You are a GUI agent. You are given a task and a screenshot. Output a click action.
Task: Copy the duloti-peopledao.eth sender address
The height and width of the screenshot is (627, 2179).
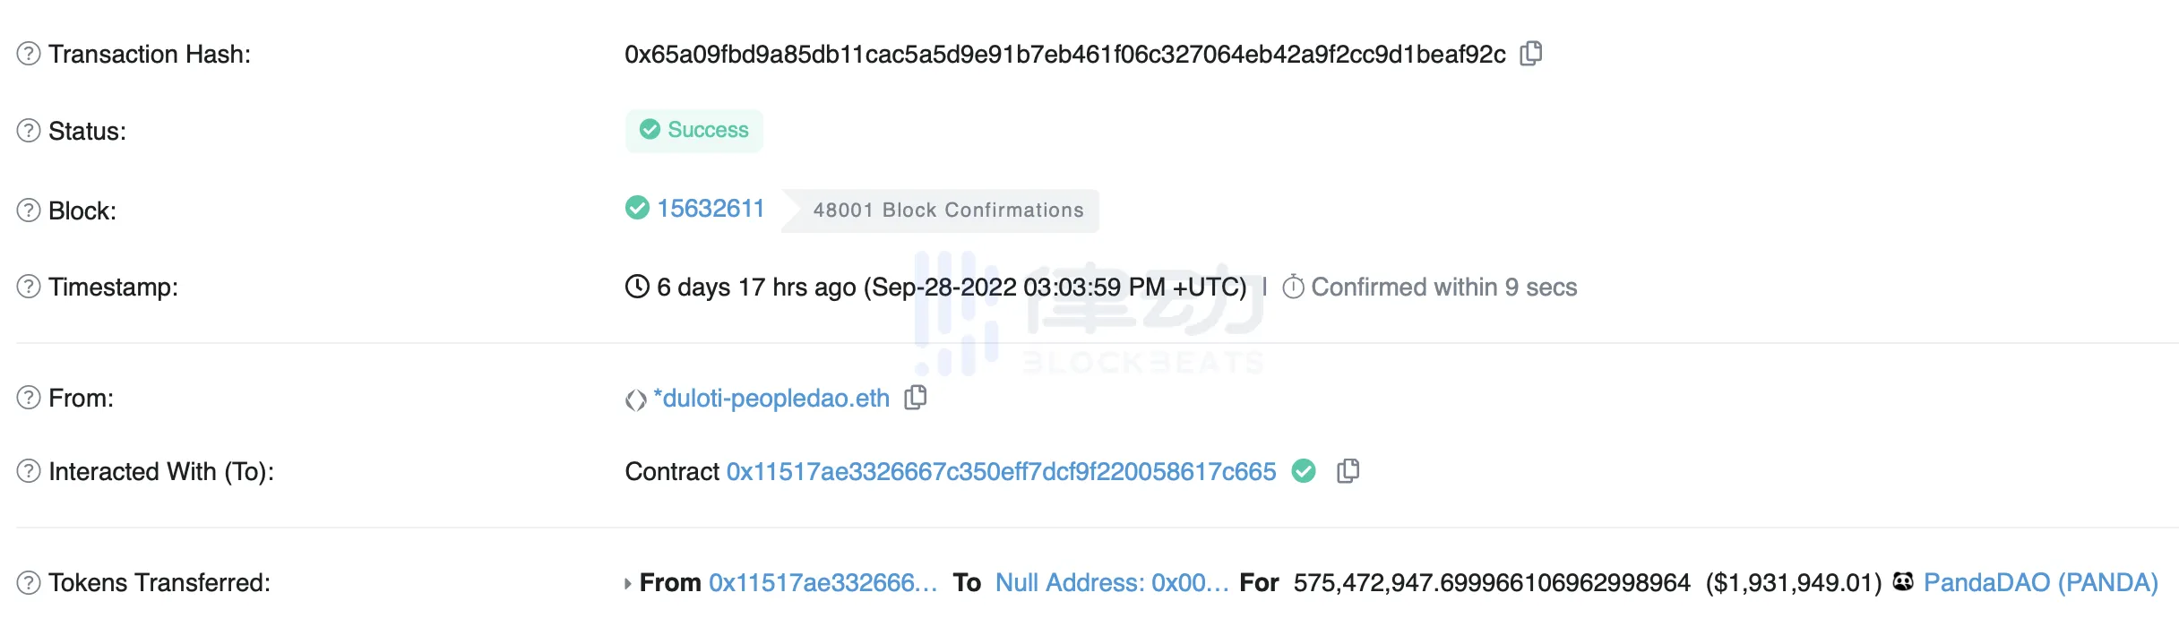click(x=915, y=397)
